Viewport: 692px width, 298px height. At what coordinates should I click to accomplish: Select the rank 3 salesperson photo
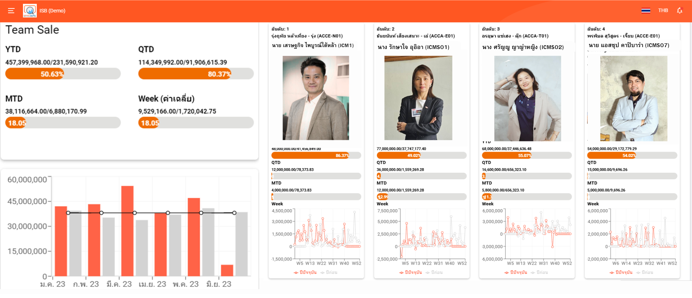tap(528, 98)
